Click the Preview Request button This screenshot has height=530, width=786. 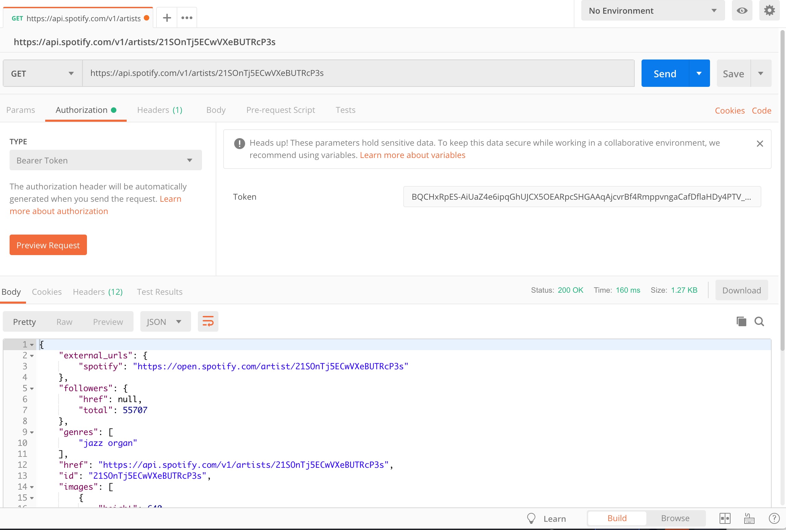pos(48,245)
